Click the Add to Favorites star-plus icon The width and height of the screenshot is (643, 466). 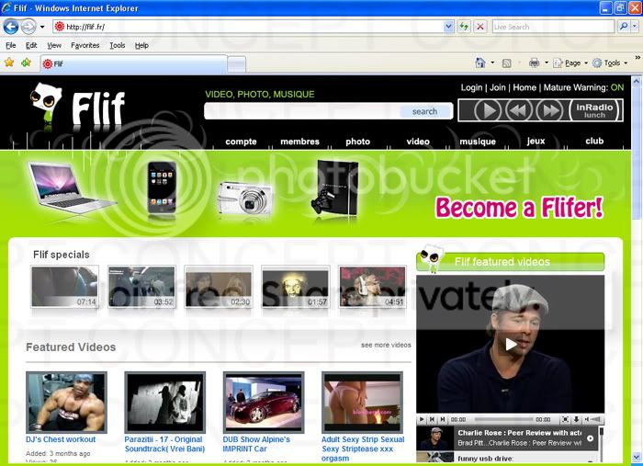click(27, 63)
